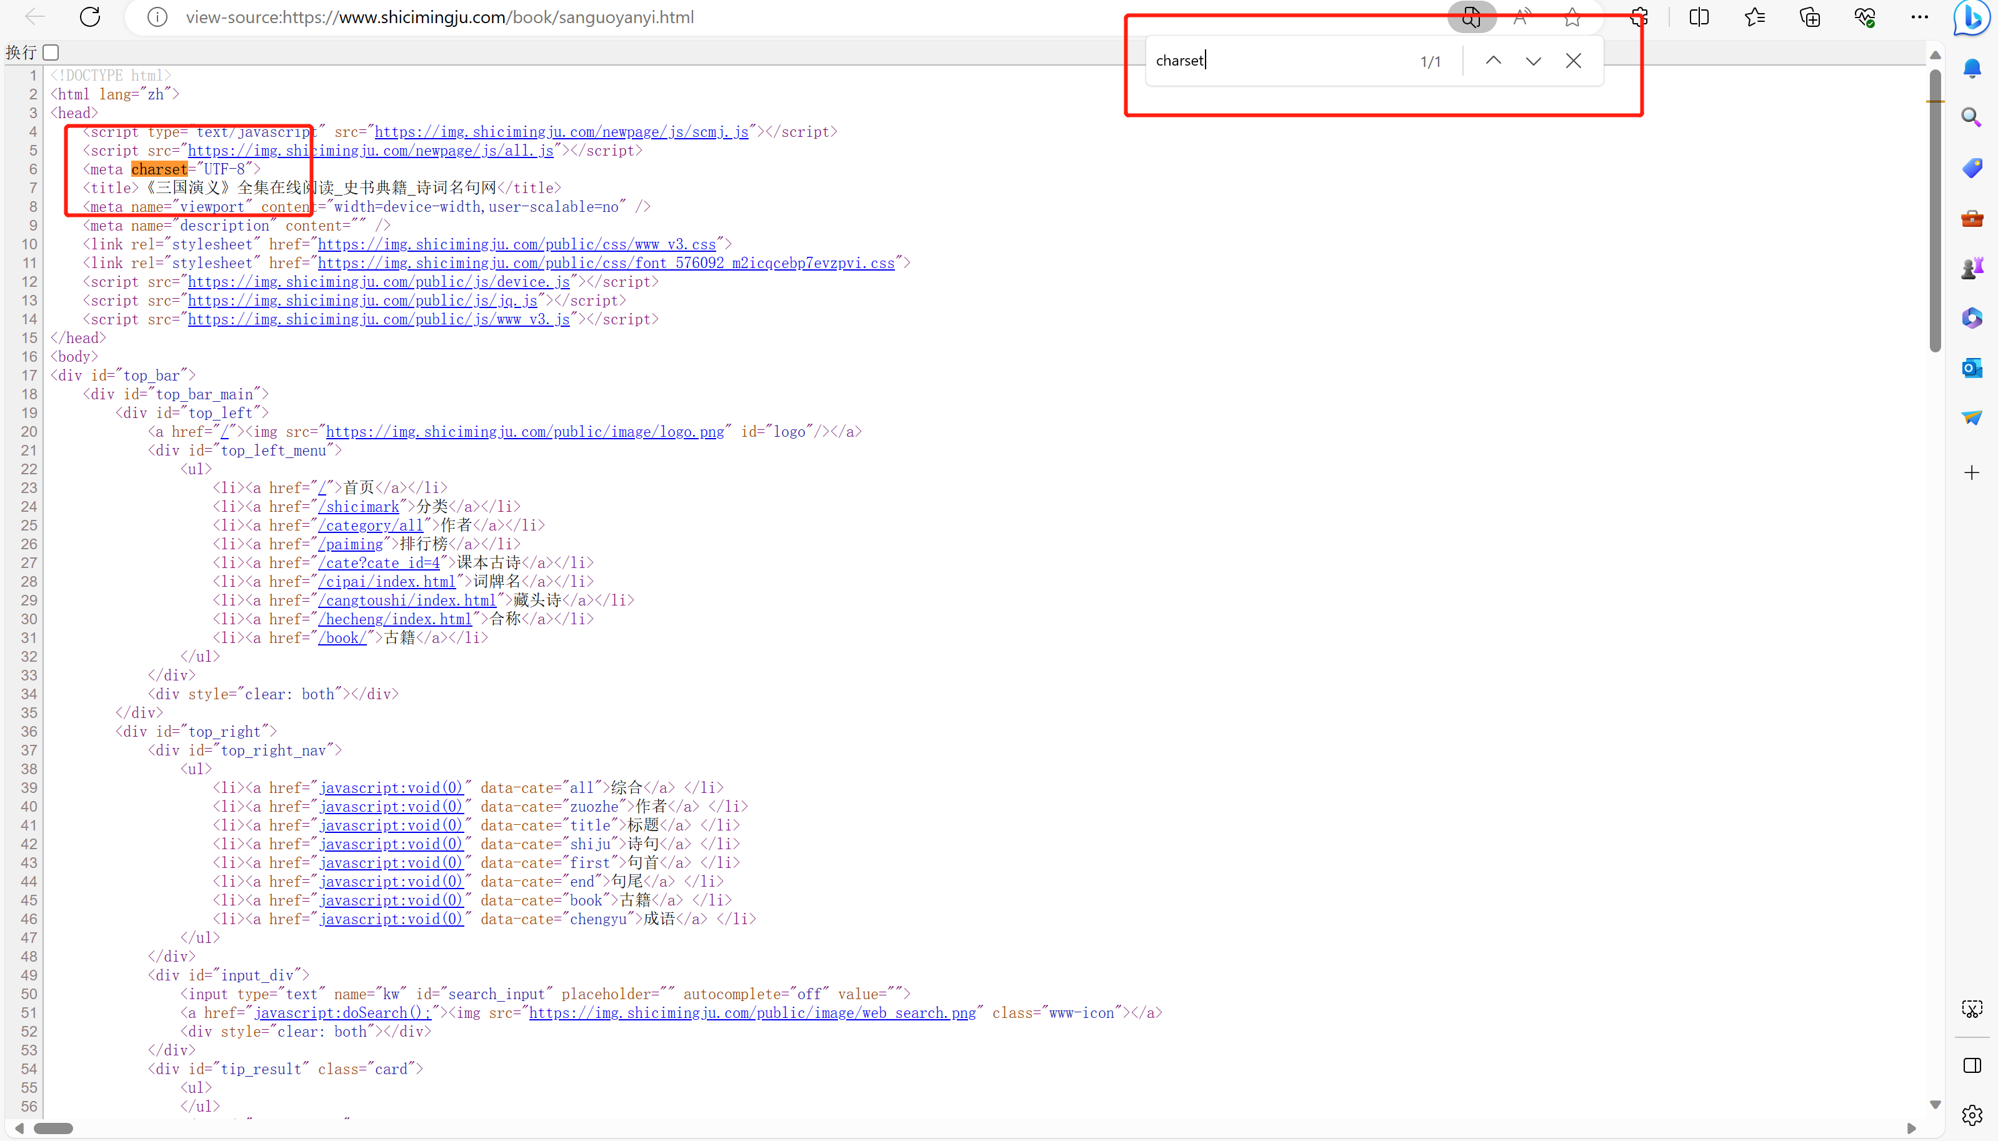Click the horizontal scrollbar left arrow
The width and height of the screenshot is (1998, 1141).
(x=19, y=1129)
